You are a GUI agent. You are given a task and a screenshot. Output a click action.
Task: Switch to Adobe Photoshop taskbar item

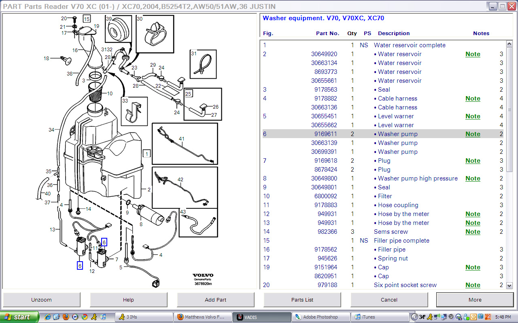(x=321, y=317)
